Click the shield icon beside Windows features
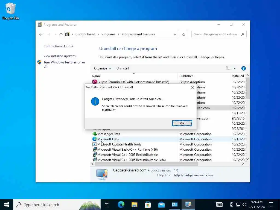This screenshot has width=280, height=210. 39,62
